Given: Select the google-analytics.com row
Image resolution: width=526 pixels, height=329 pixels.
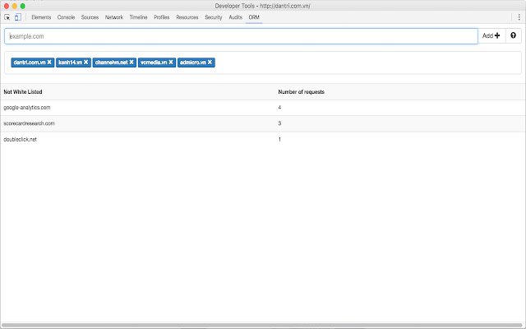Looking at the screenshot, I should tap(263, 108).
